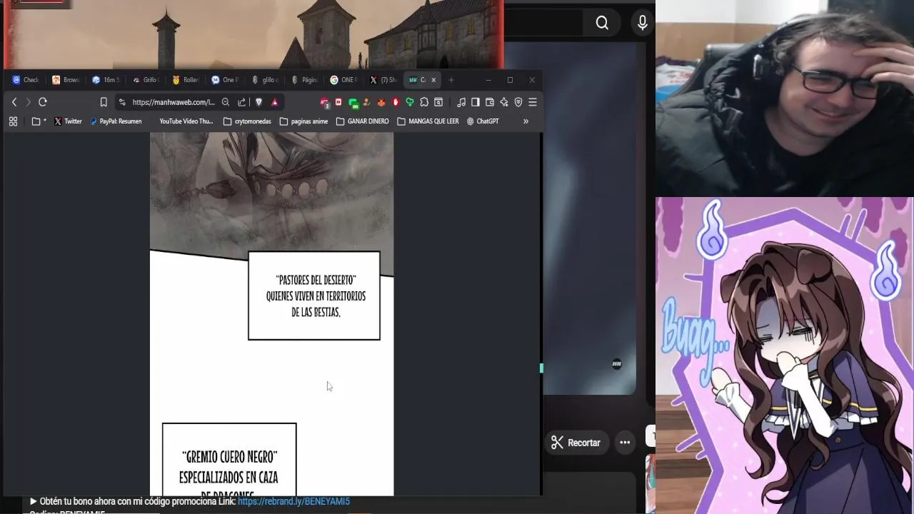Viewport: 914px width, 514px height.
Task: Click the YouTube search magnifier button
Action: click(x=602, y=24)
